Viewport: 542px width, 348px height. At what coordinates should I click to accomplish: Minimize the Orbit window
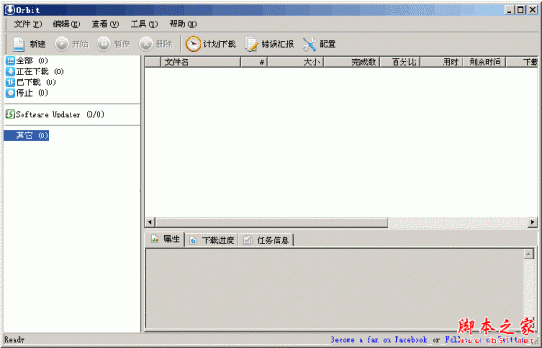click(509, 10)
